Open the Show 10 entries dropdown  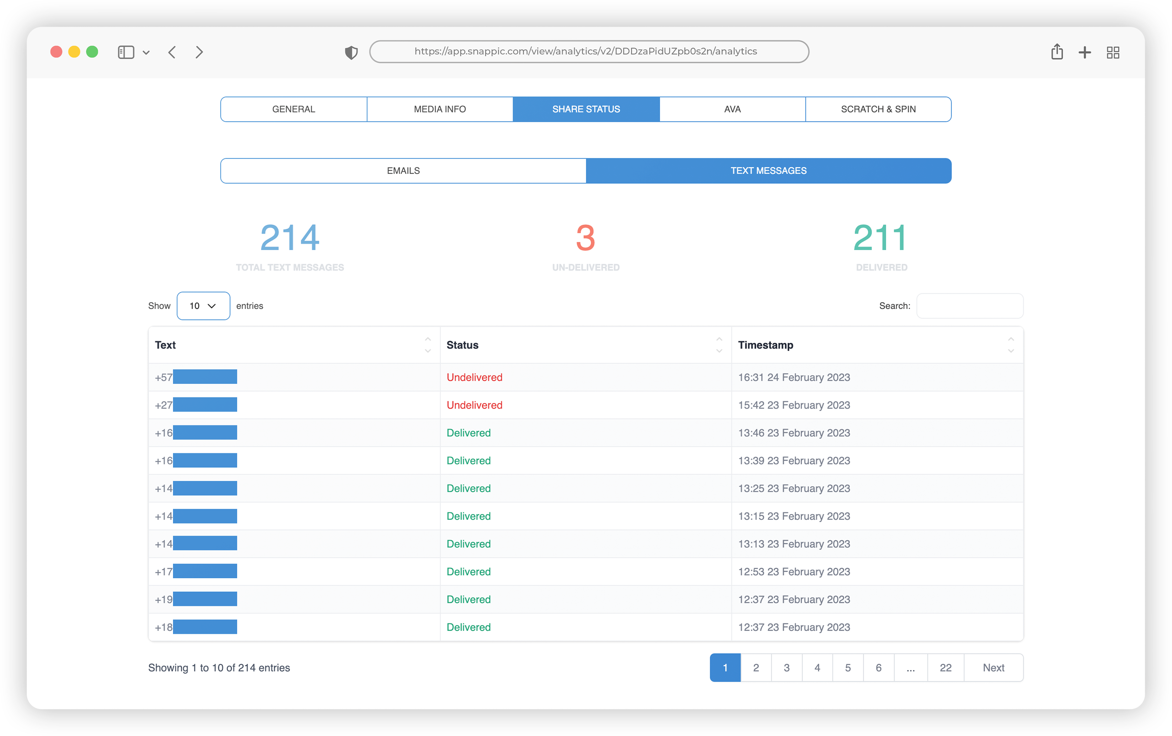click(x=203, y=306)
